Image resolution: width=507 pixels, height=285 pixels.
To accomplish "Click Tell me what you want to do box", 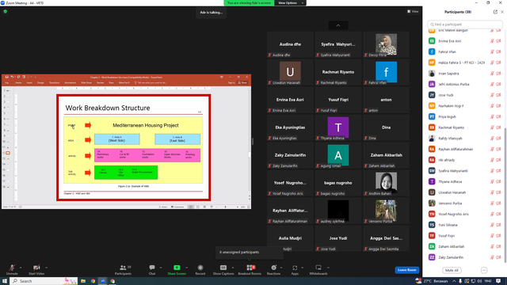I will (151, 82).
